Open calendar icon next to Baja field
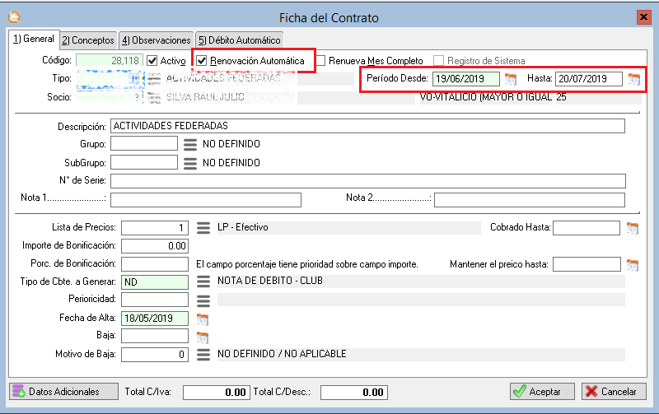The height and width of the screenshot is (414, 659). (202, 336)
